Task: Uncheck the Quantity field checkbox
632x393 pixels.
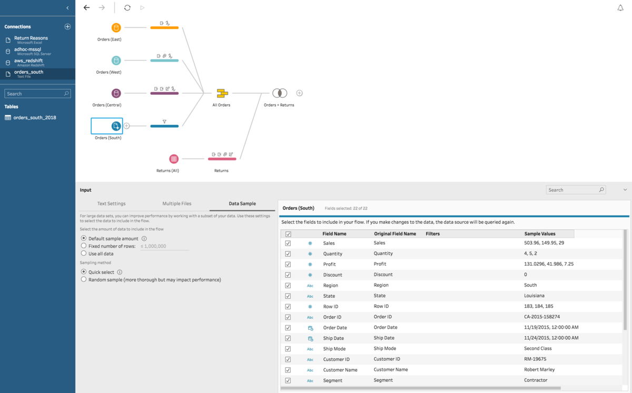Action: coord(288,254)
